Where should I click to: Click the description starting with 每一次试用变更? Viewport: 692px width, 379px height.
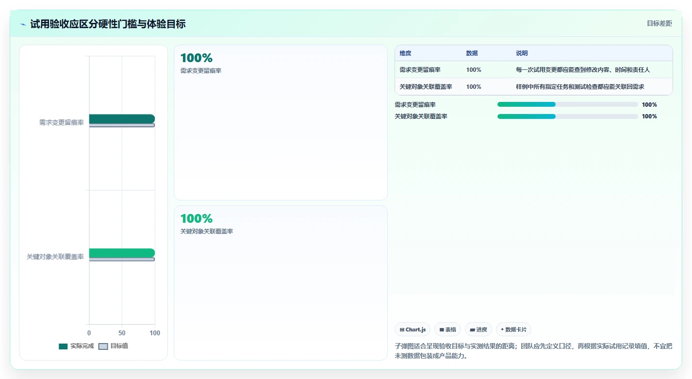(x=583, y=70)
